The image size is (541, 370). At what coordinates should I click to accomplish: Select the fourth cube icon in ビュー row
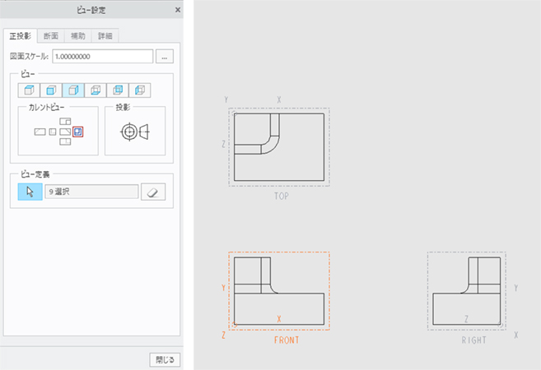(96, 90)
